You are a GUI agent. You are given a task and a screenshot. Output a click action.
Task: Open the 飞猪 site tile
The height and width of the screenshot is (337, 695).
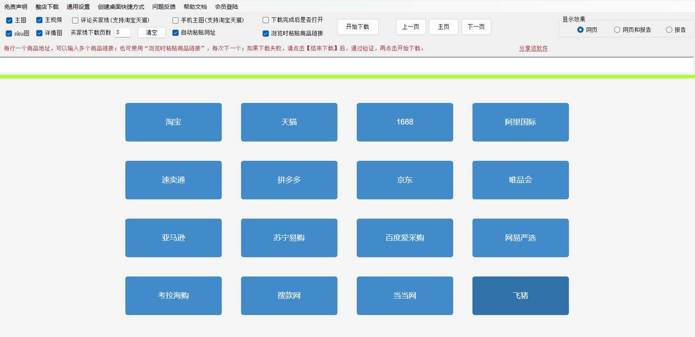click(x=520, y=296)
